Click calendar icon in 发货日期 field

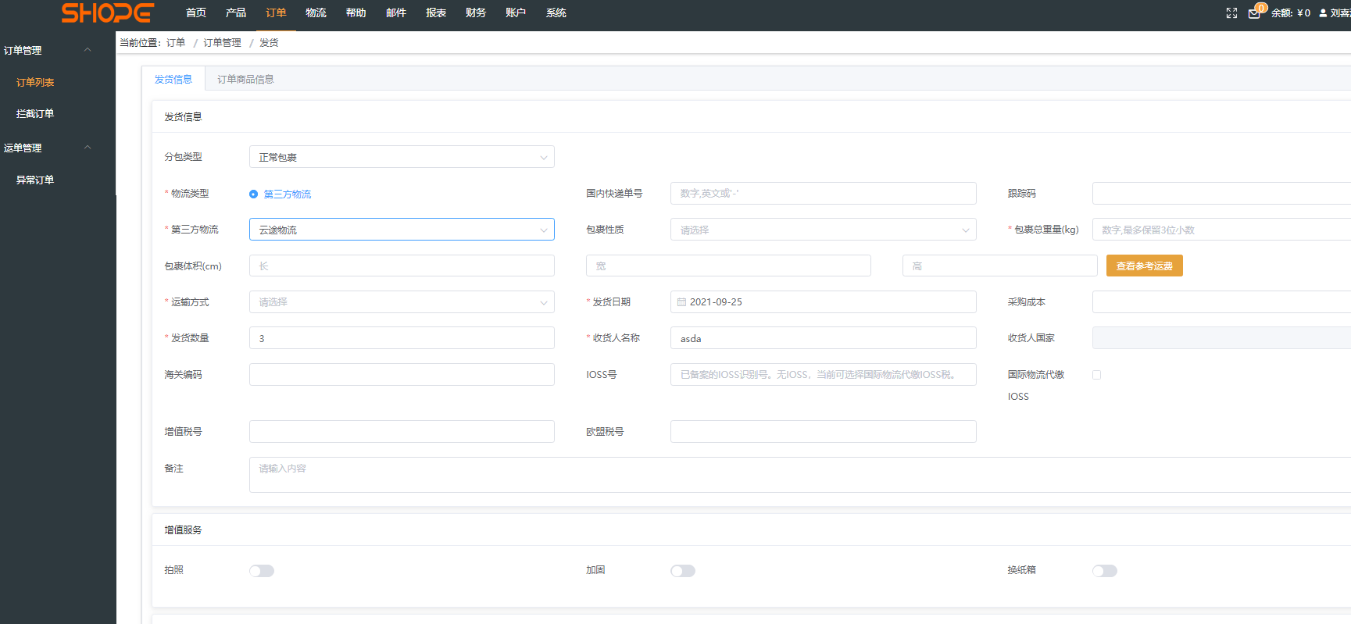pyautogui.click(x=681, y=302)
